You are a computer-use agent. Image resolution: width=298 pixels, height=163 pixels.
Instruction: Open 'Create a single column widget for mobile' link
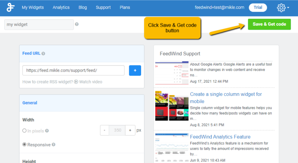click(226, 98)
